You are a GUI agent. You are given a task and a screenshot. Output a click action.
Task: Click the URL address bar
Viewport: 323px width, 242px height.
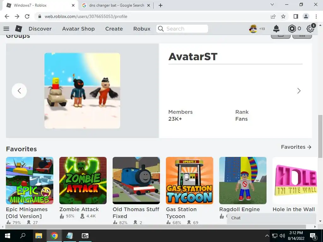(x=152, y=16)
